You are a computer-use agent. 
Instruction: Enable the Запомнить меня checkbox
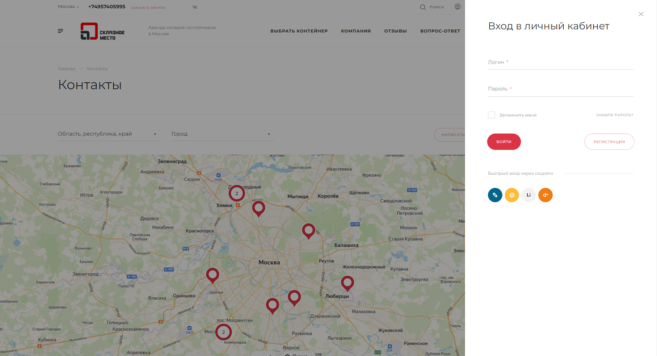(x=491, y=115)
